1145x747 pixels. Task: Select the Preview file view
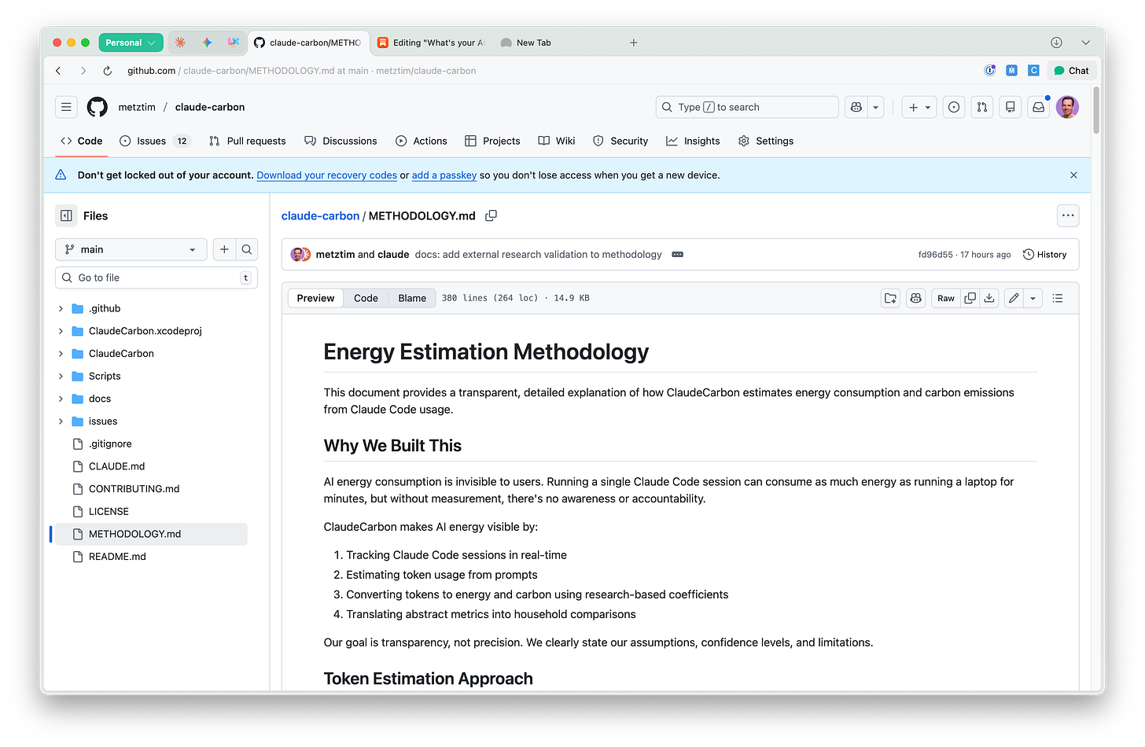(315, 298)
